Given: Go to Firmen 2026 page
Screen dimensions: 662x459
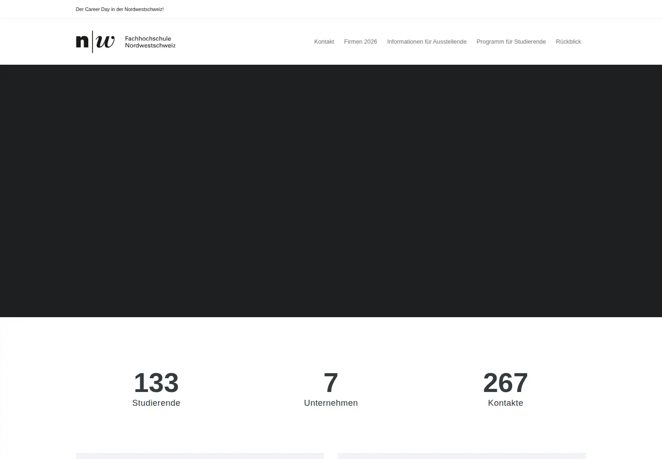Looking at the screenshot, I should (360, 42).
